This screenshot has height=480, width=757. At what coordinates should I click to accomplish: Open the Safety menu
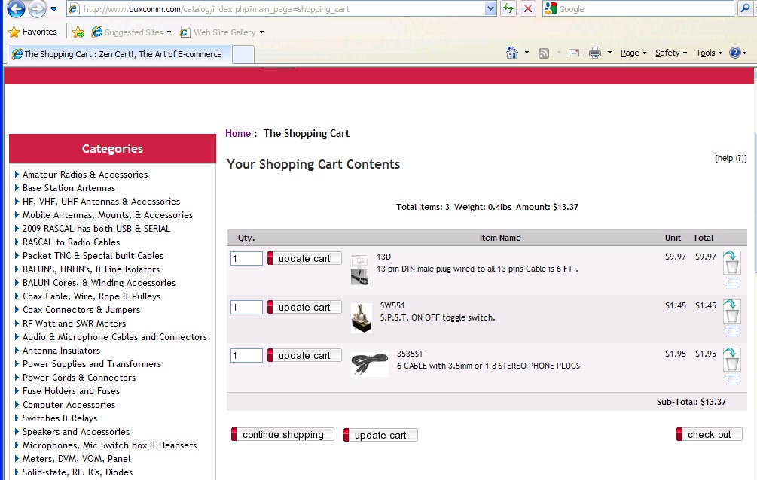tap(671, 53)
